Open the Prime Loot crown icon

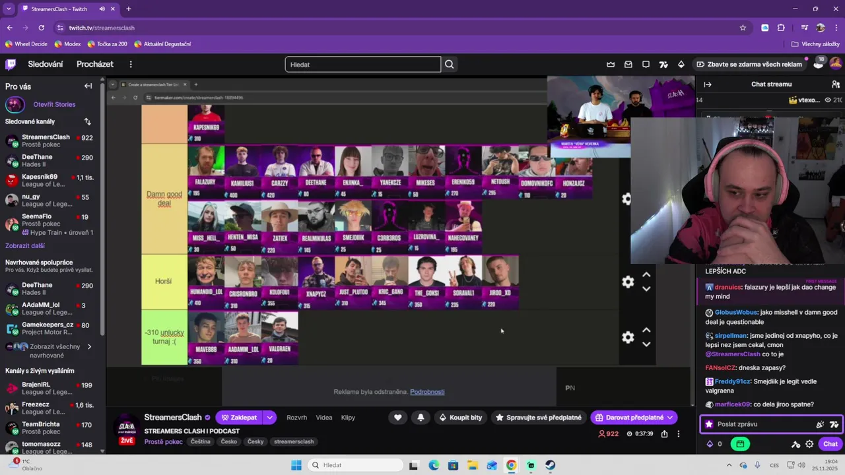[x=611, y=64]
